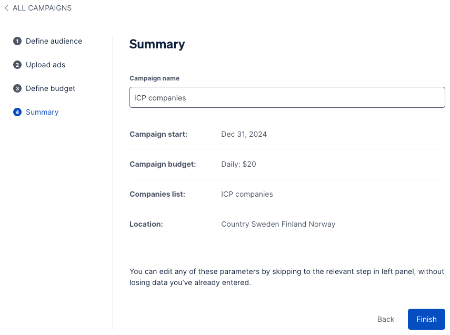The height and width of the screenshot is (335, 450).
Task: Click the step 3 numbered circle icon
Action: click(x=17, y=88)
